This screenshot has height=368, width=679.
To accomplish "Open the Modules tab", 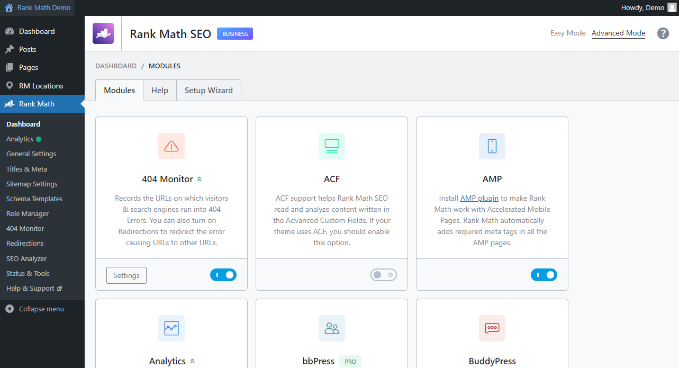I will (120, 91).
